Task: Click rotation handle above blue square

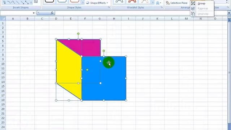Action: point(104,51)
